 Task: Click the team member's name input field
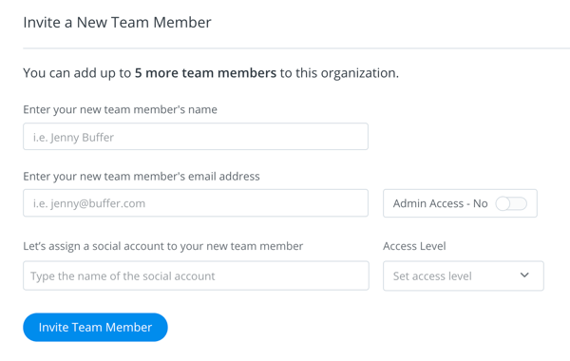click(196, 137)
